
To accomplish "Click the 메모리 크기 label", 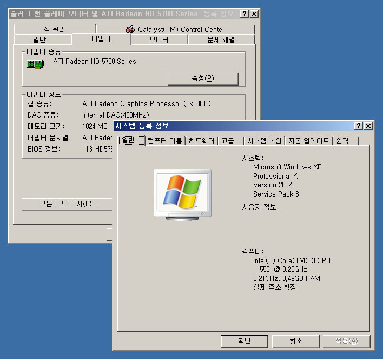I will pyautogui.click(x=46, y=126).
